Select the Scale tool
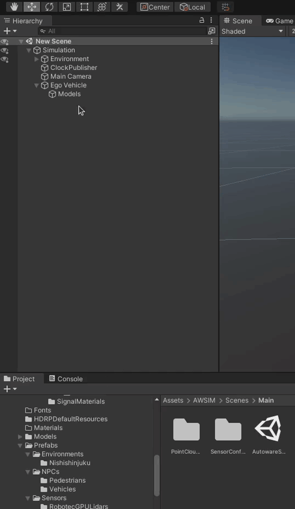The image size is (295, 509). [x=67, y=7]
